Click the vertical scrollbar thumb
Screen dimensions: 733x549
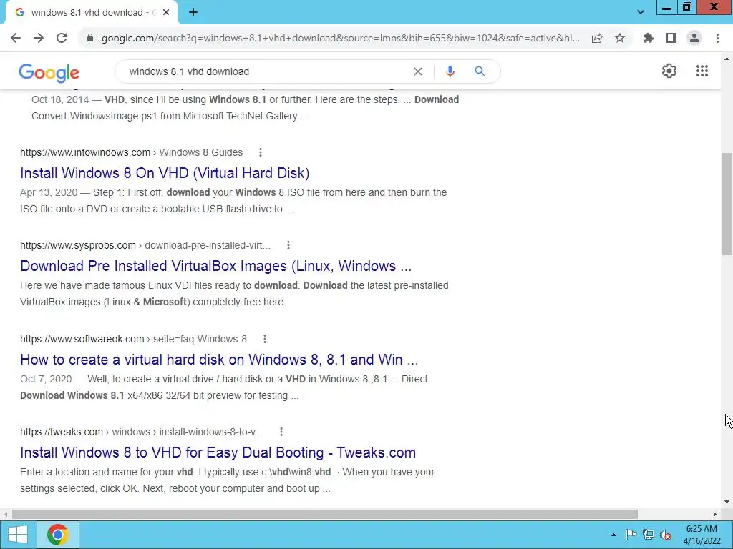coord(727,204)
